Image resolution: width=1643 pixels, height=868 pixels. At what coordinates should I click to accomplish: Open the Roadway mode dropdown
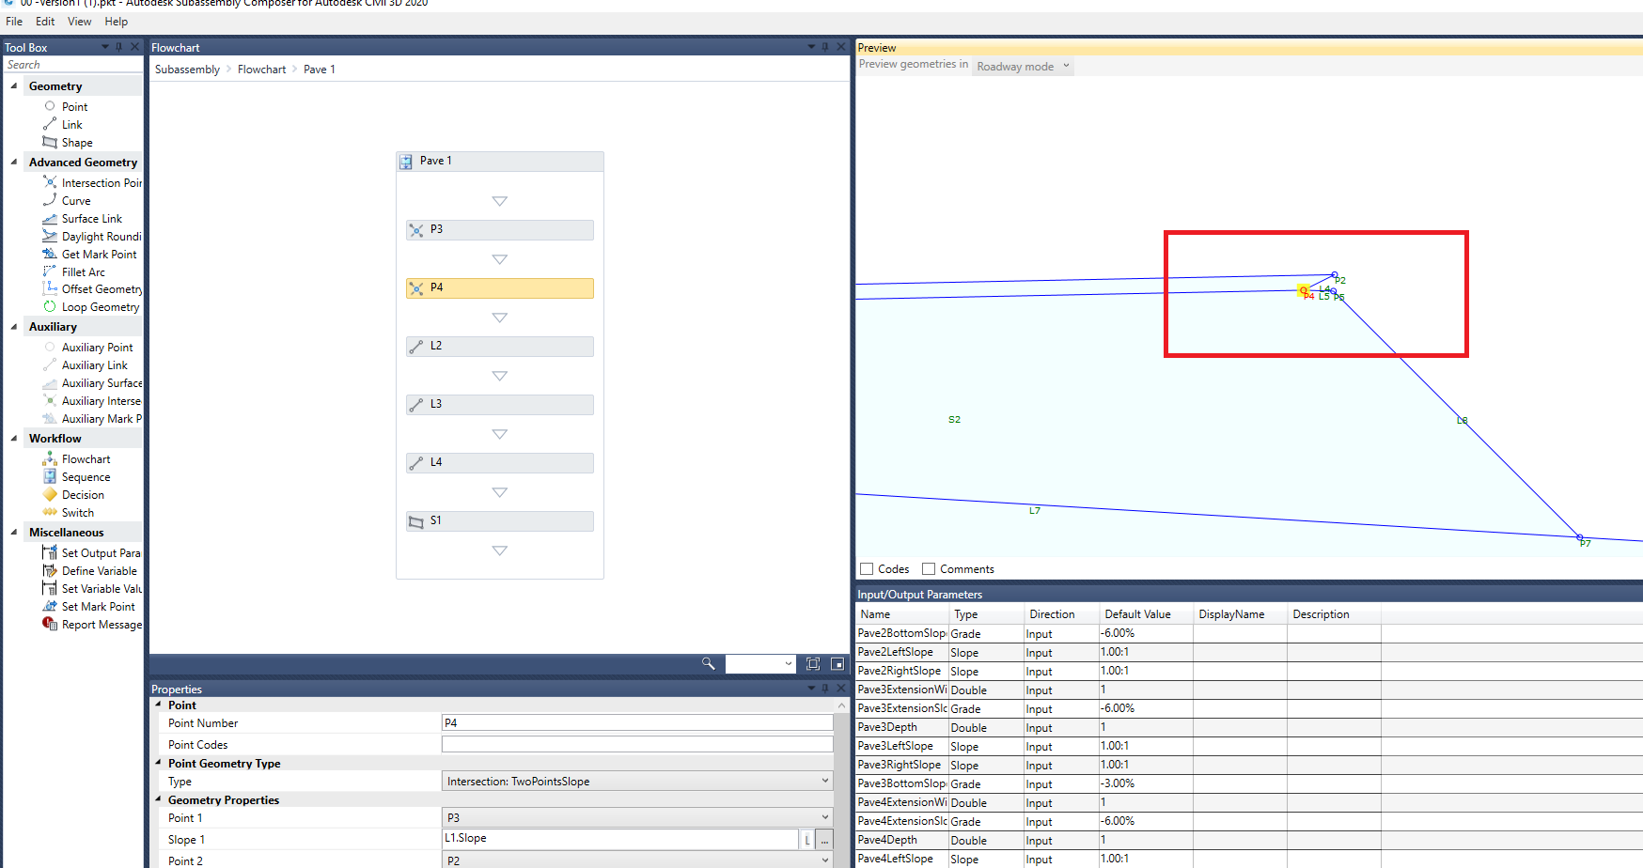[x=1067, y=66]
